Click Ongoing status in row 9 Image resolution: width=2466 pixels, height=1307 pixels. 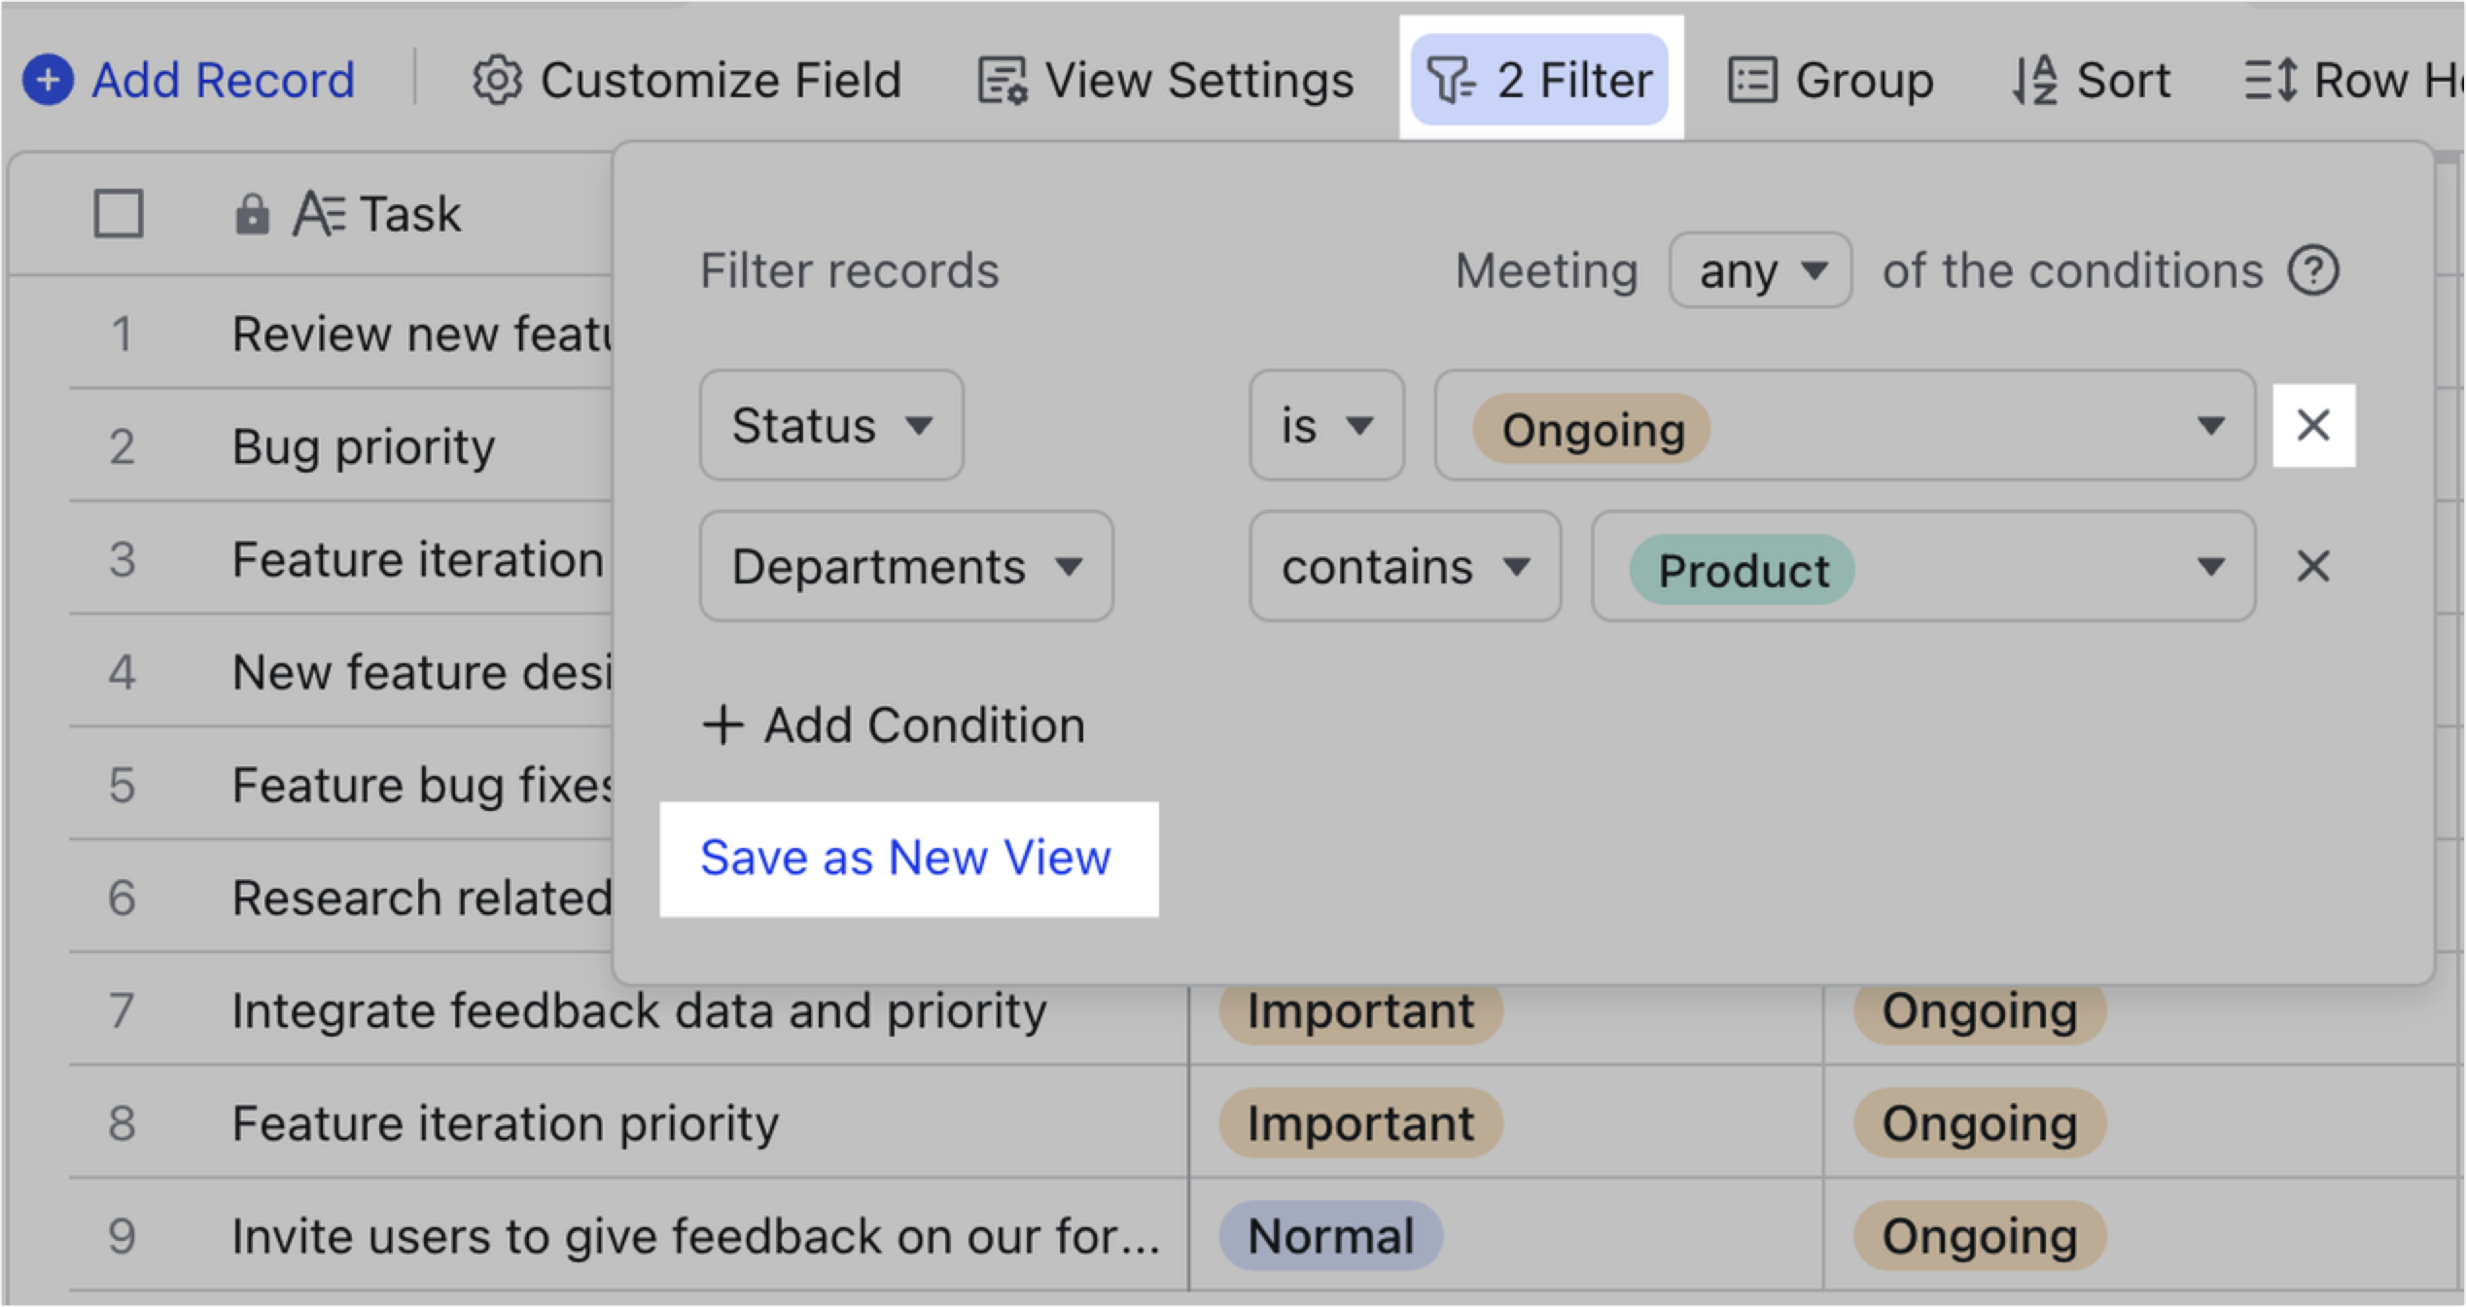tap(1980, 1235)
